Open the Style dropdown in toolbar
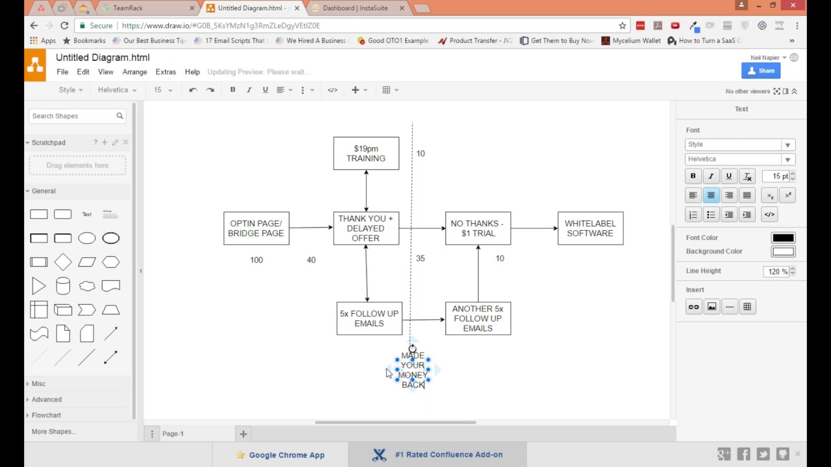 (x=71, y=90)
